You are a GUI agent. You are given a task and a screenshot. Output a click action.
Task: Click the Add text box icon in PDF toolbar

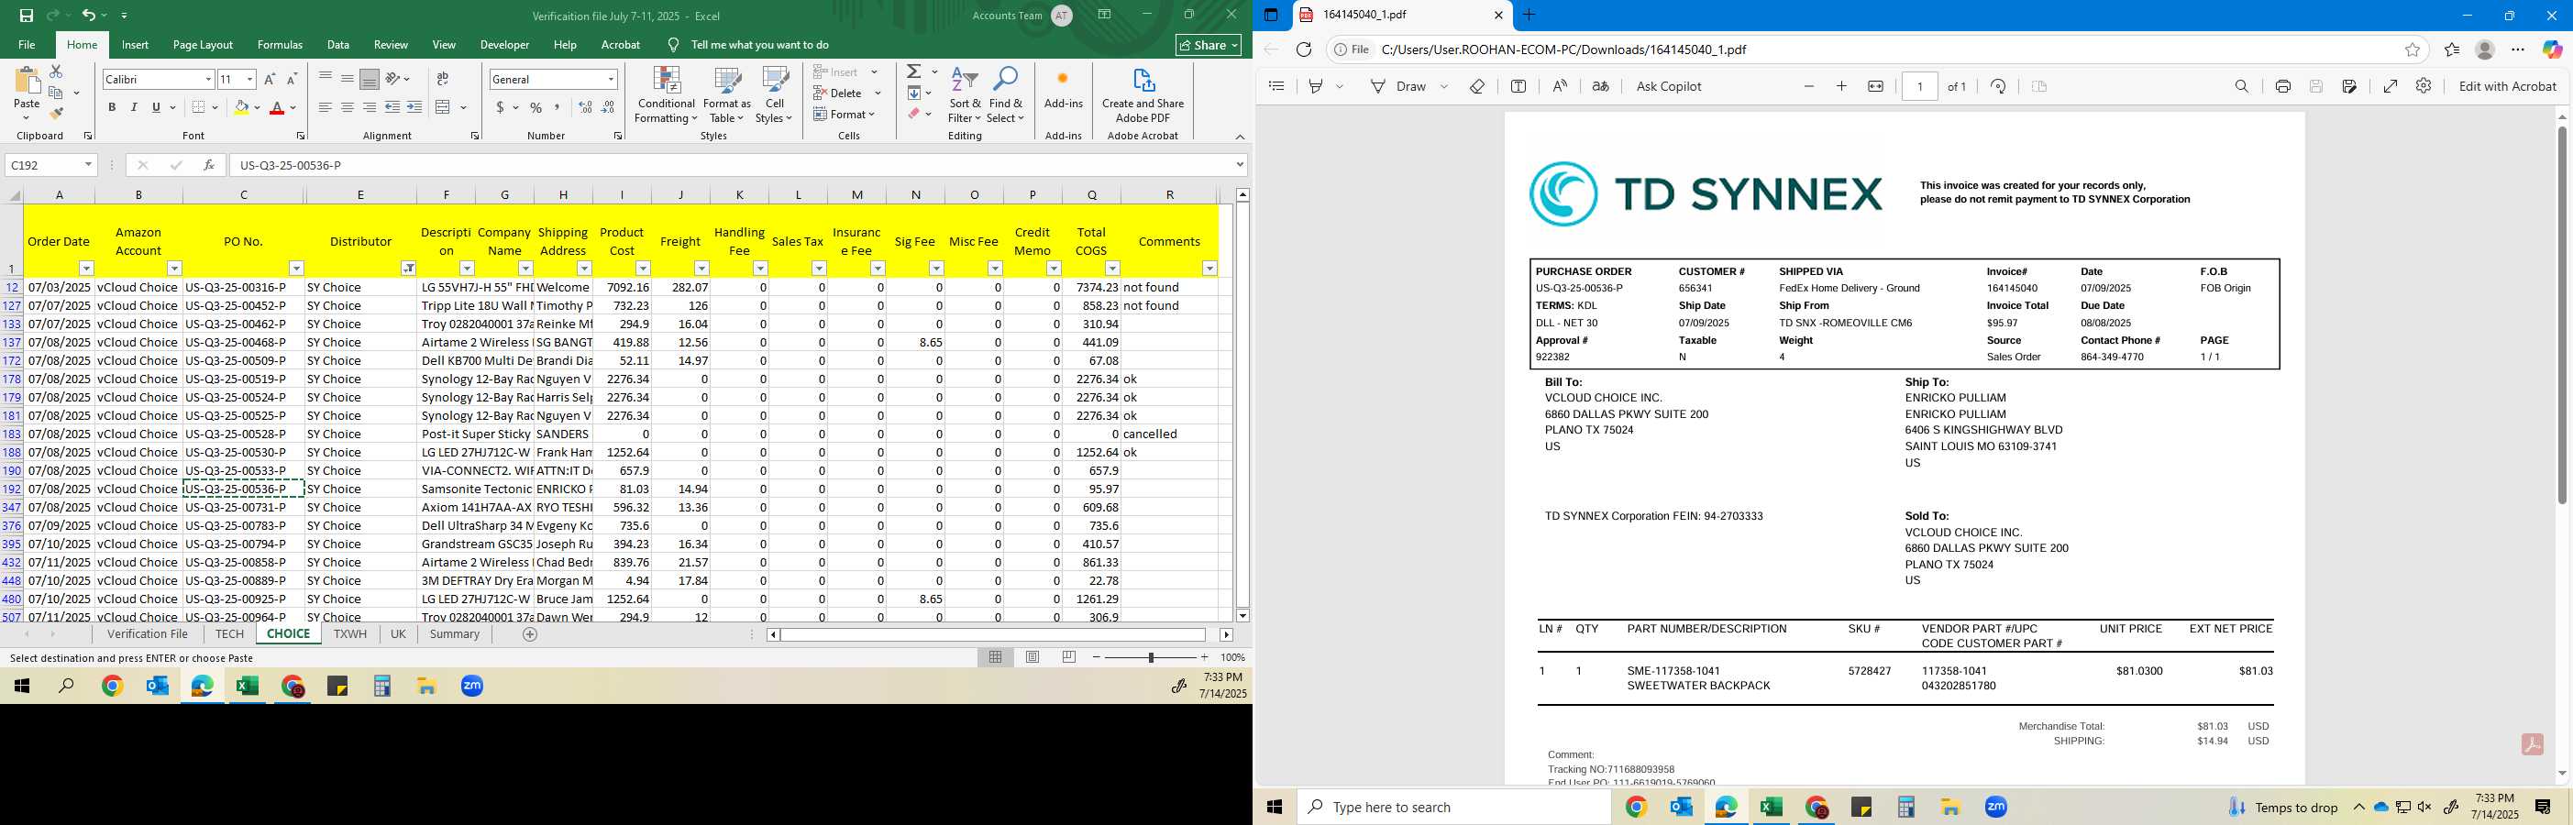(x=1518, y=86)
